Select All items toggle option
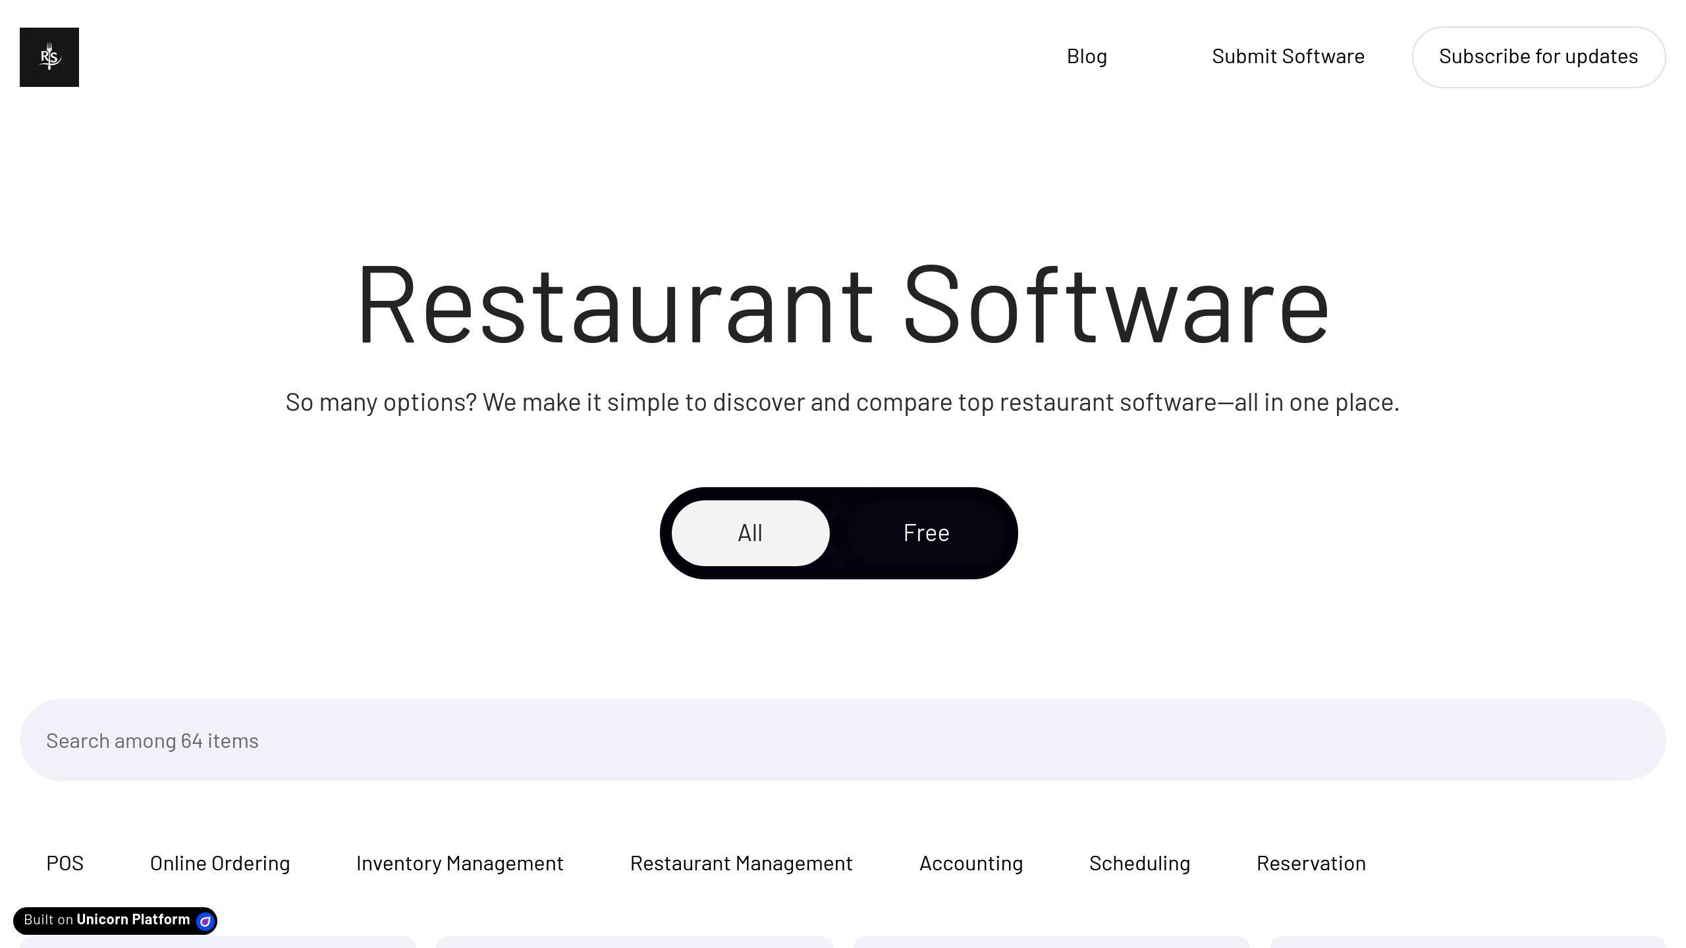The height and width of the screenshot is (948, 1686). 750,533
